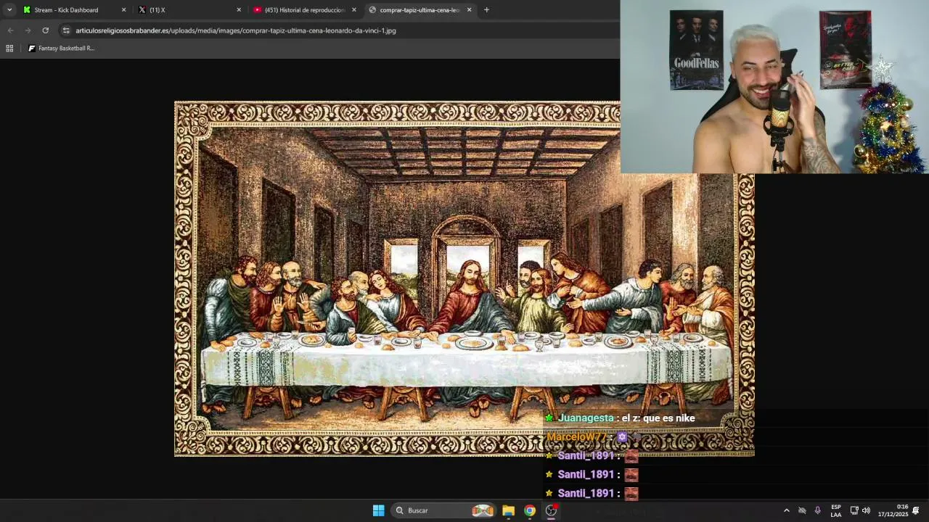View site information icon in address bar
Image resolution: width=929 pixels, height=522 pixels.
pos(66,30)
